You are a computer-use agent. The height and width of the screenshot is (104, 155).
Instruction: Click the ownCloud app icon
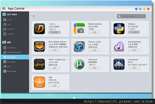coord(119,64)
